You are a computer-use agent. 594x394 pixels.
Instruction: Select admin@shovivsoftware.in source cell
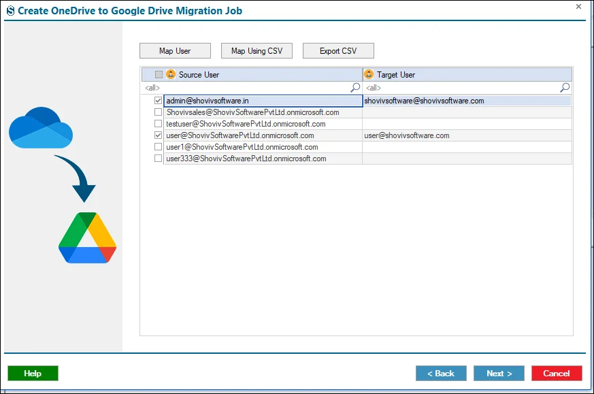pos(263,101)
